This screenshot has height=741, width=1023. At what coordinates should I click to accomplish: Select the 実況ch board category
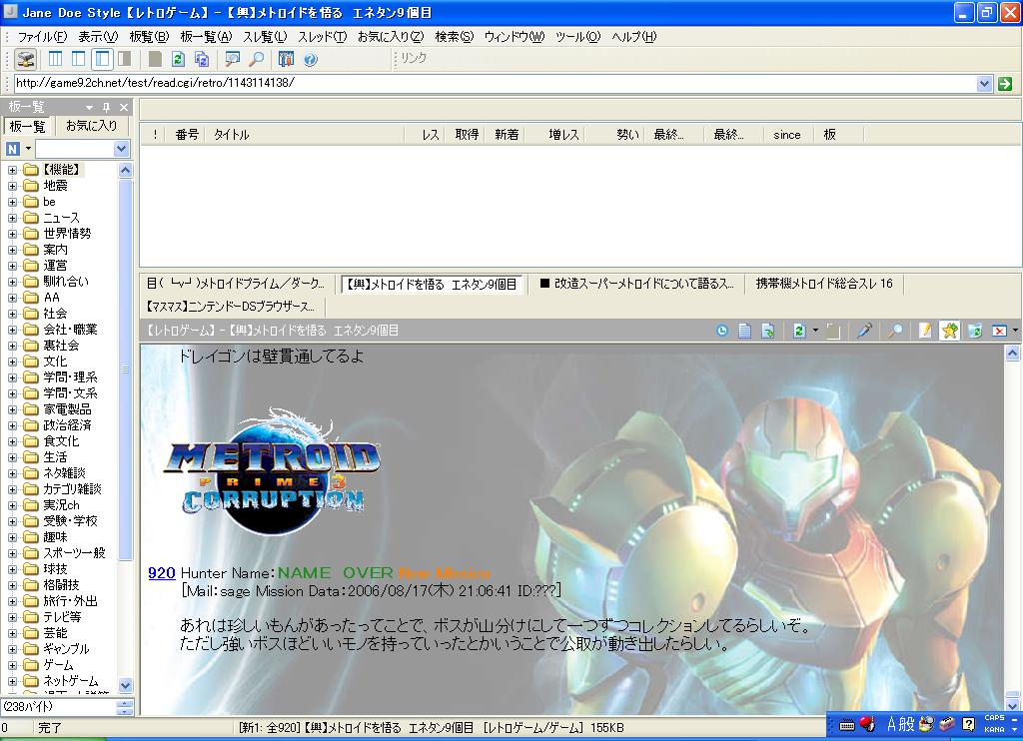(x=61, y=505)
